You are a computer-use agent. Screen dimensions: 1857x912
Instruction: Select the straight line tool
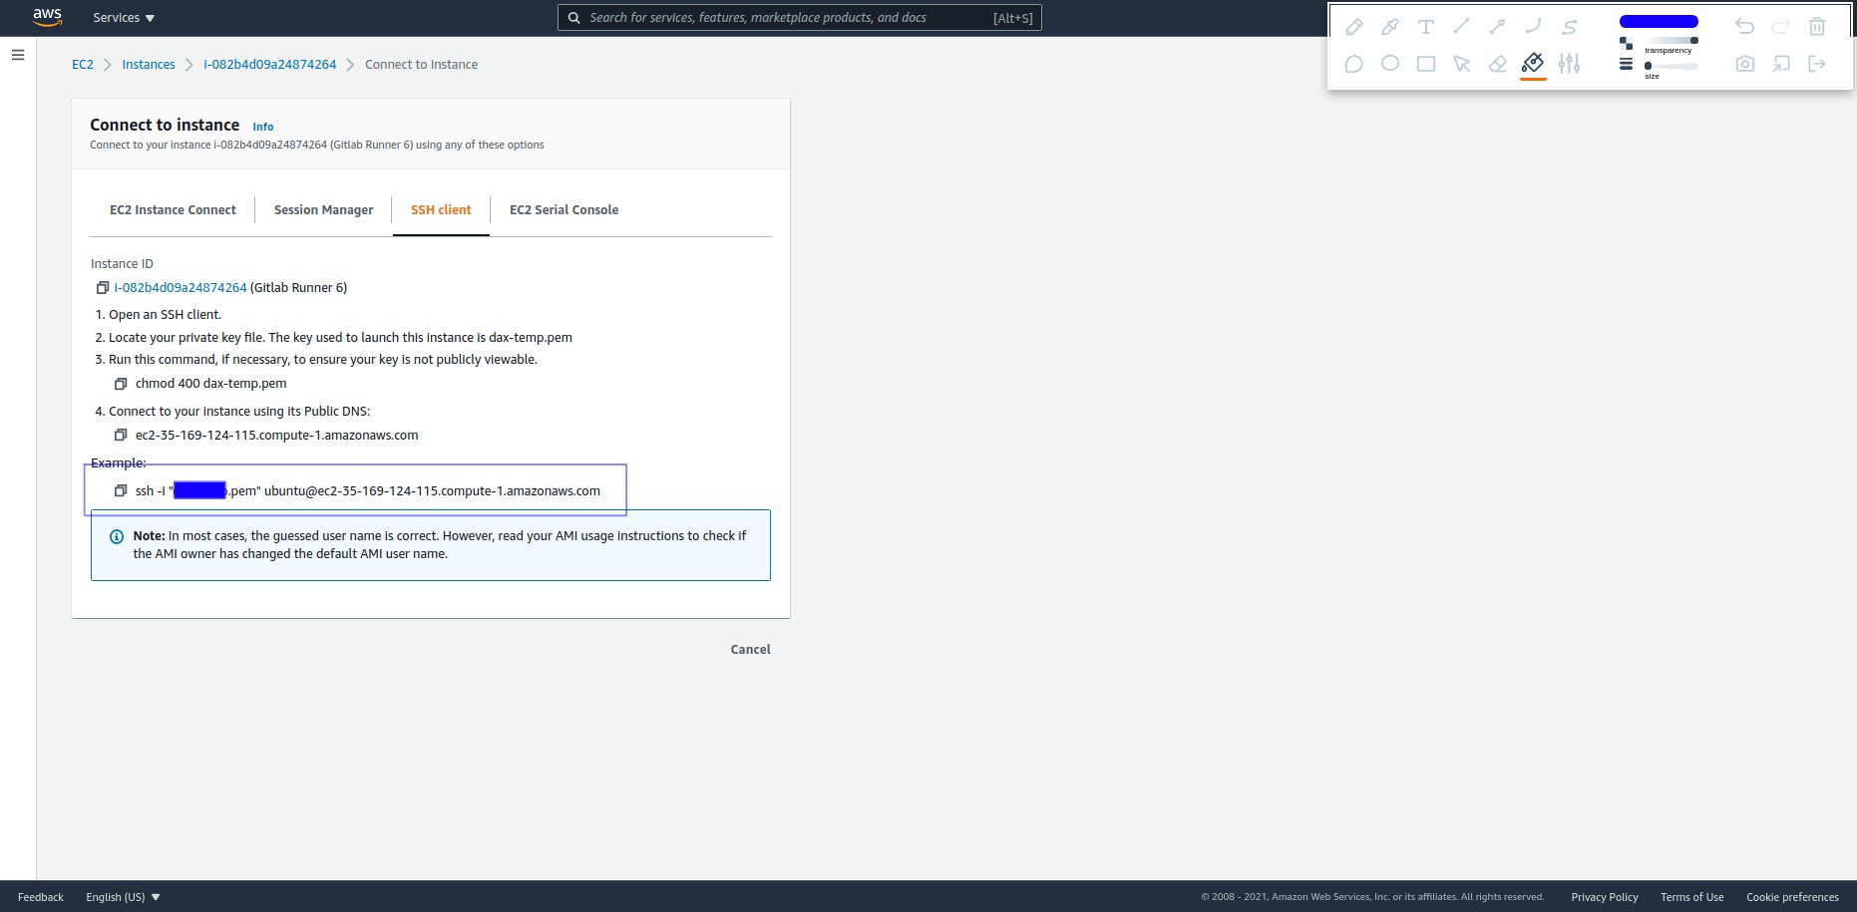pyautogui.click(x=1461, y=27)
